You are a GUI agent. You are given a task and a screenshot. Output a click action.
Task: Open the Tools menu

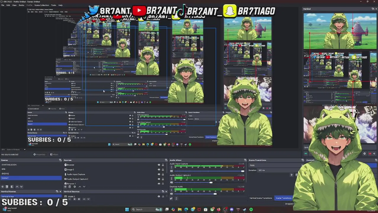(x=53, y=5)
